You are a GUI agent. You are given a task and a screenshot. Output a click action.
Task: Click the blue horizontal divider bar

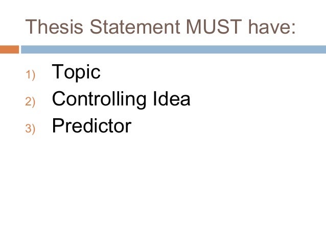[x=173, y=49]
